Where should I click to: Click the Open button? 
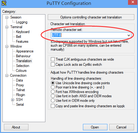(95, 127)
